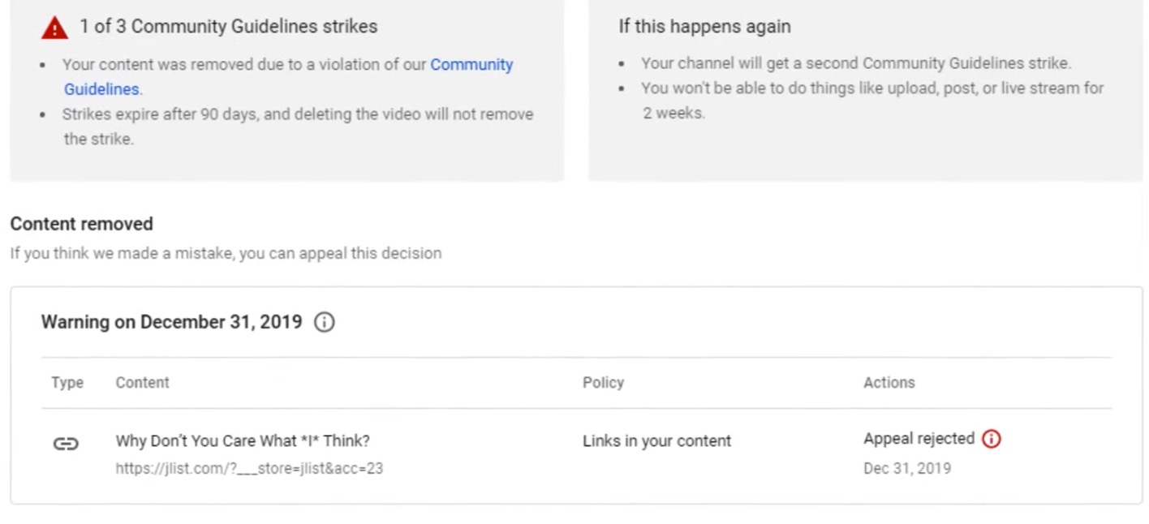Click the Actions column header

point(889,383)
